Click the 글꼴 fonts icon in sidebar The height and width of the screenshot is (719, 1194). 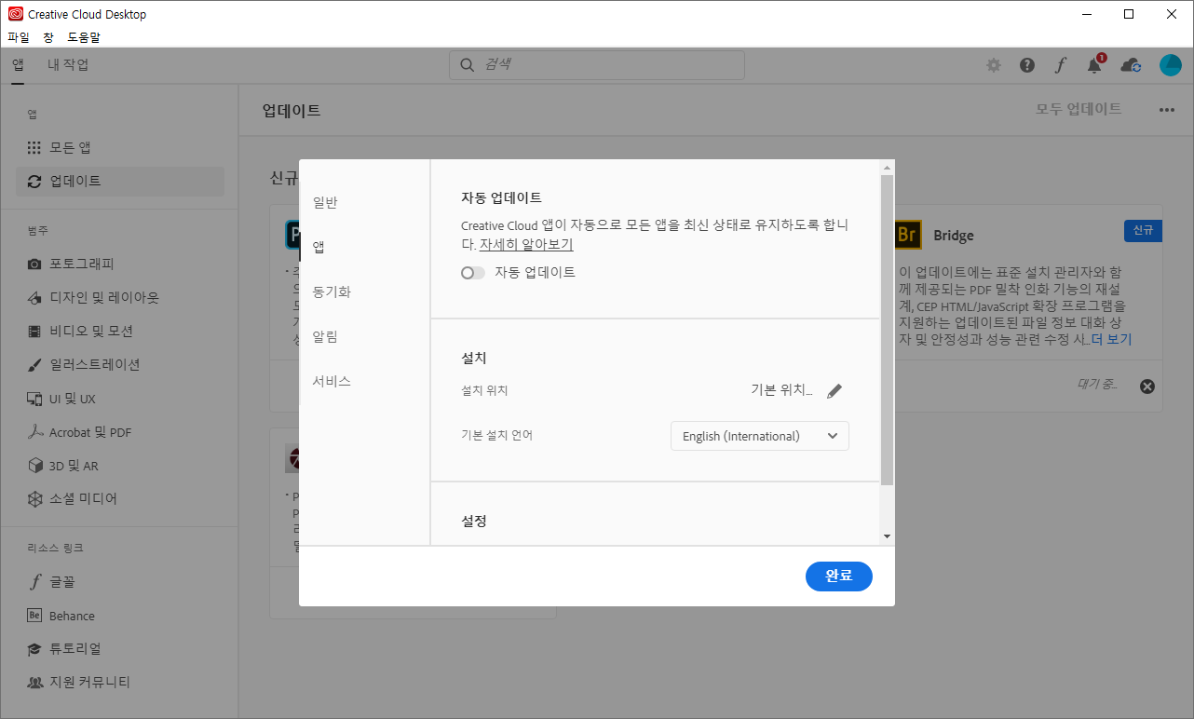34,582
